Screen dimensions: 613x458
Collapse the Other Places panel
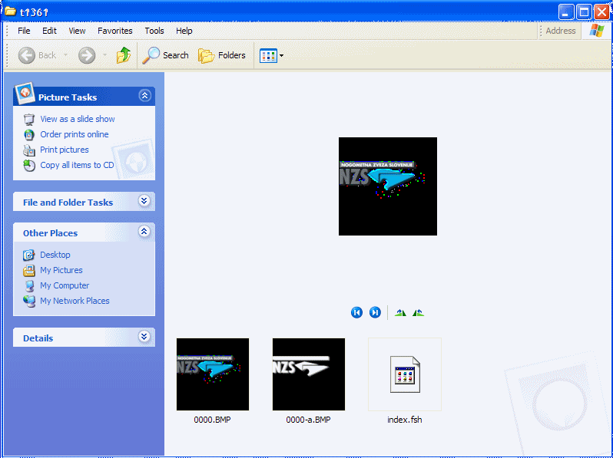coord(144,232)
